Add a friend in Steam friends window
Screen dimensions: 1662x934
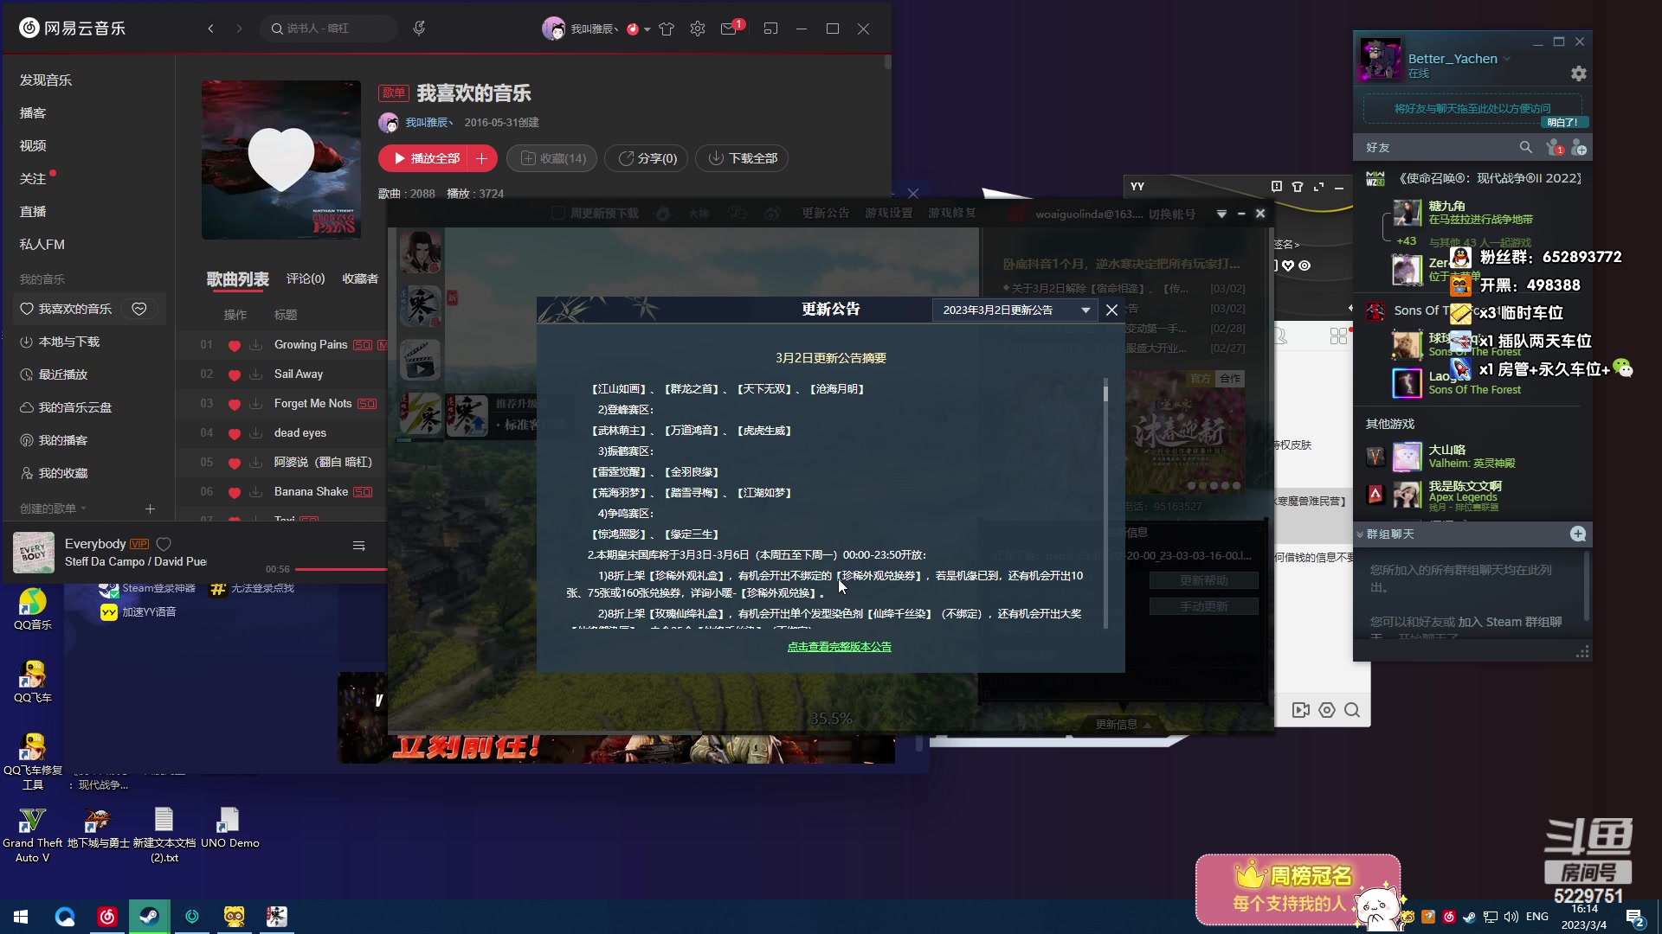(1579, 148)
